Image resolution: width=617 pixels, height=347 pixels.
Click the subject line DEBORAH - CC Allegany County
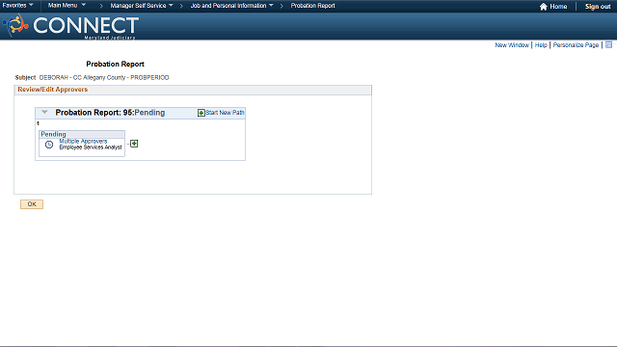click(104, 77)
